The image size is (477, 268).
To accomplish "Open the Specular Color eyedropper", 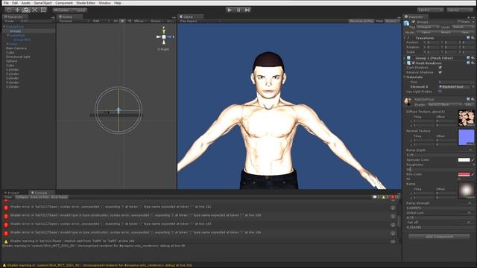I will (x=473, y=160).
